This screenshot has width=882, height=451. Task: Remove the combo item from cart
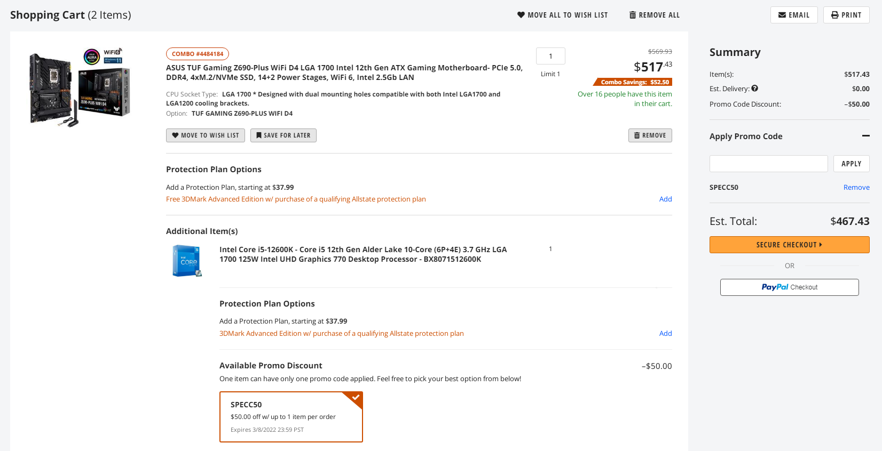(x=650, y=135)
